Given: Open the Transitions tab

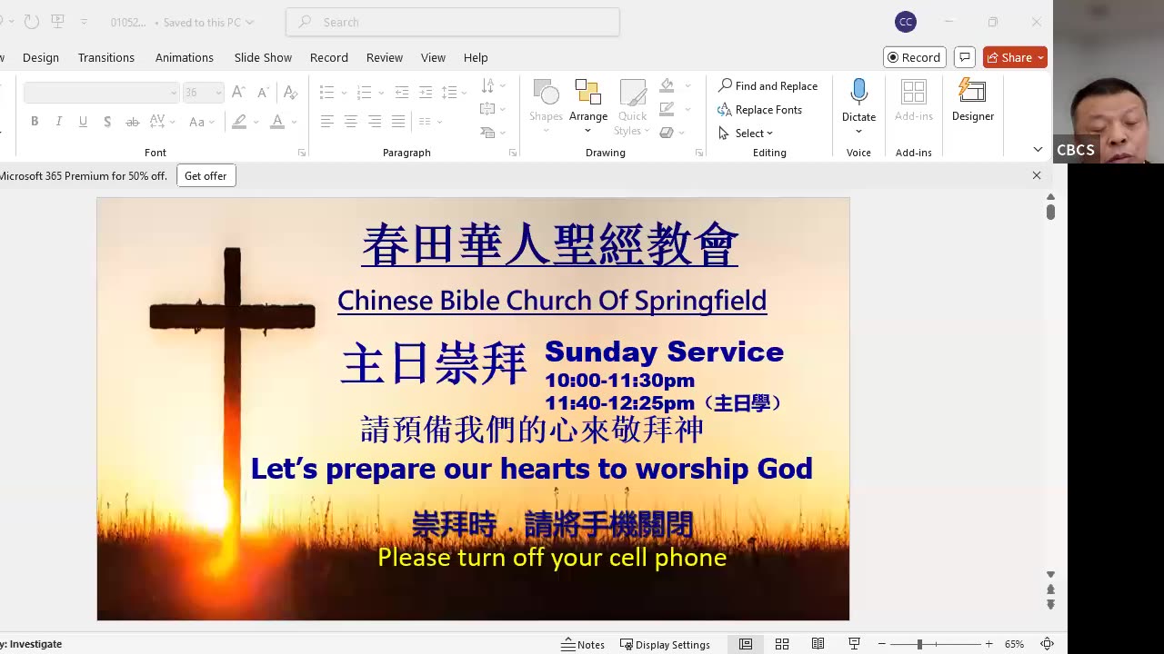Looking at the screenshot, I should click(x=106, y=57).
